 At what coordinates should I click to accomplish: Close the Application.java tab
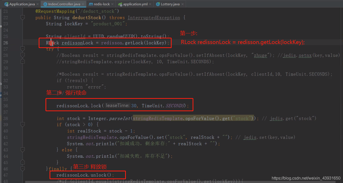(37, 4)
